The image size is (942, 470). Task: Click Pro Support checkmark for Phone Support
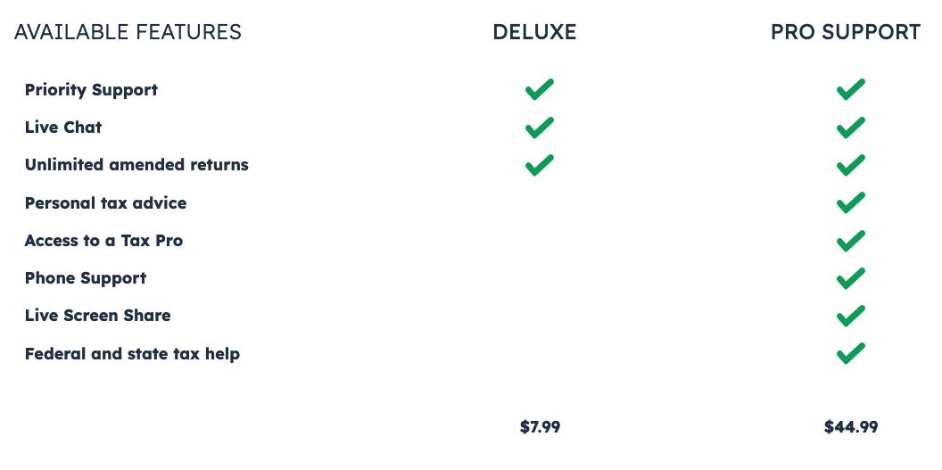tap(851, 278)
